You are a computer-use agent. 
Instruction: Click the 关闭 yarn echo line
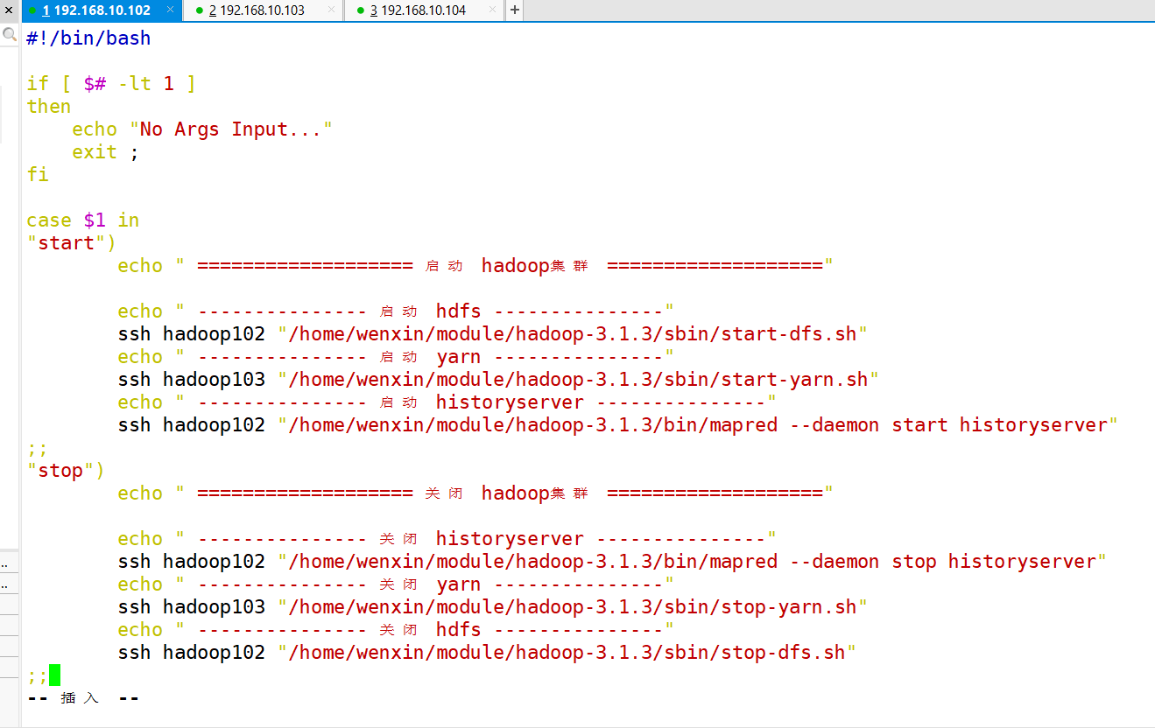(396, 584)
